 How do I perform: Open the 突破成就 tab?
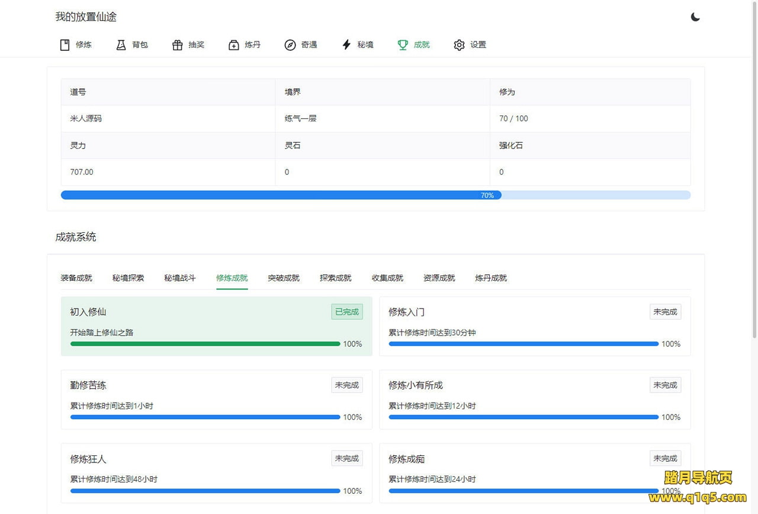284,278
